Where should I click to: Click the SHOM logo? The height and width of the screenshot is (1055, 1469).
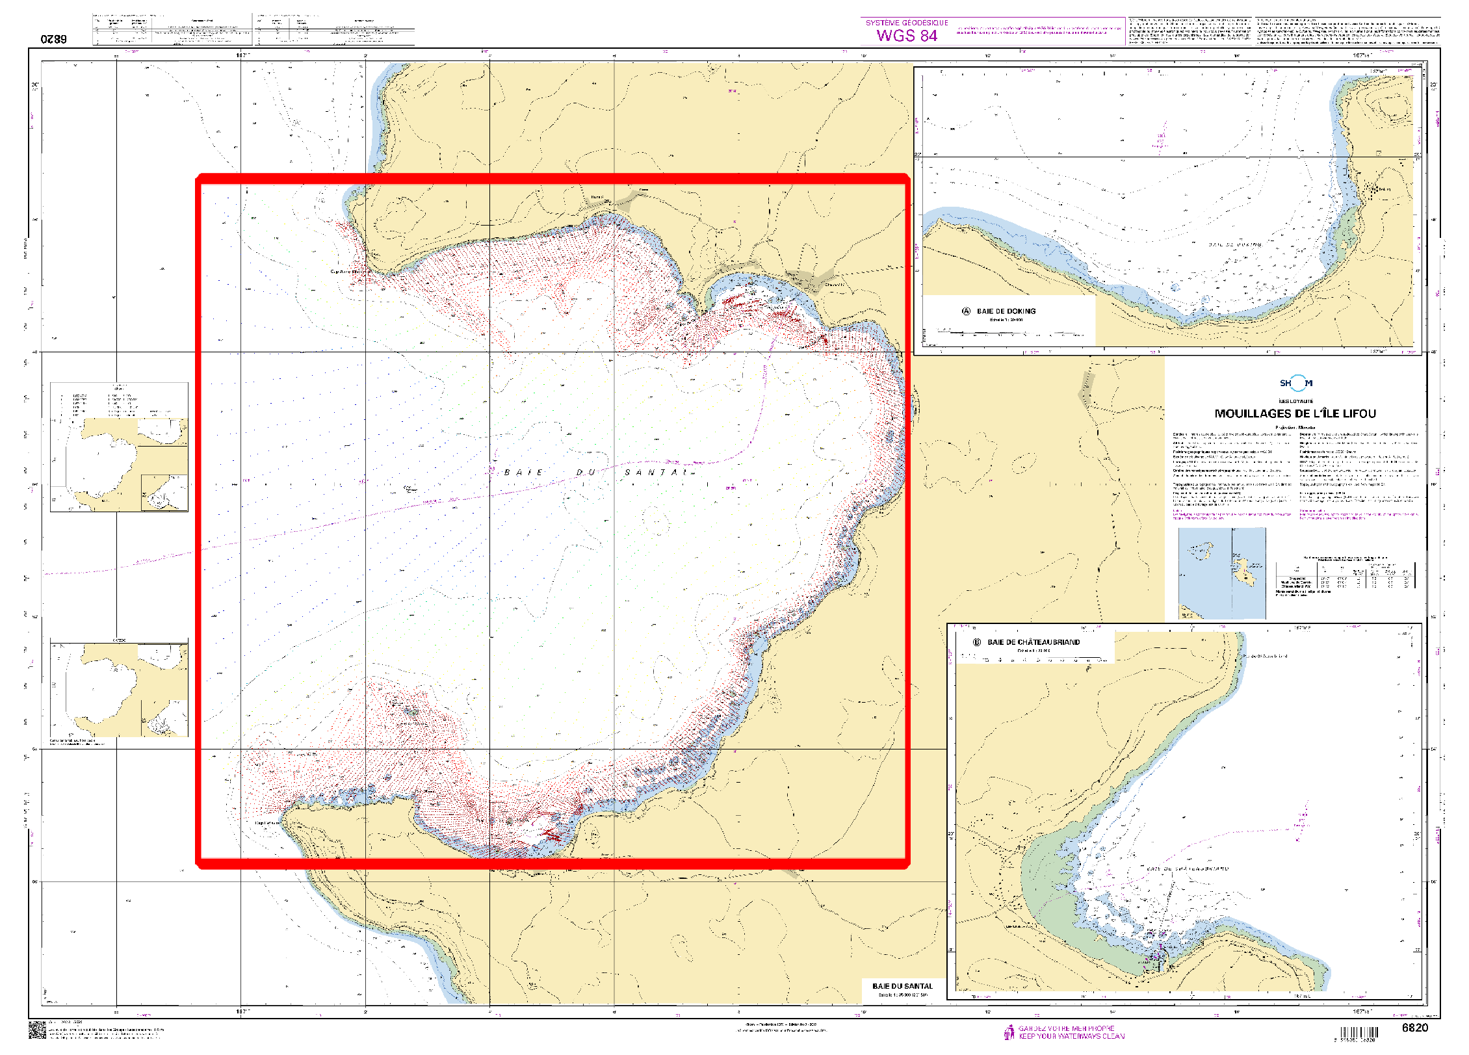click(x=1296, y=384)
